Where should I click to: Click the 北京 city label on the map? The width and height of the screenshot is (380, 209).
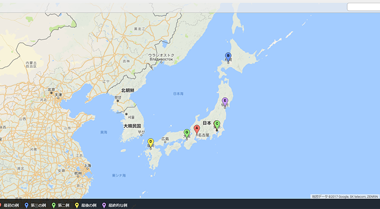(51, 89)
